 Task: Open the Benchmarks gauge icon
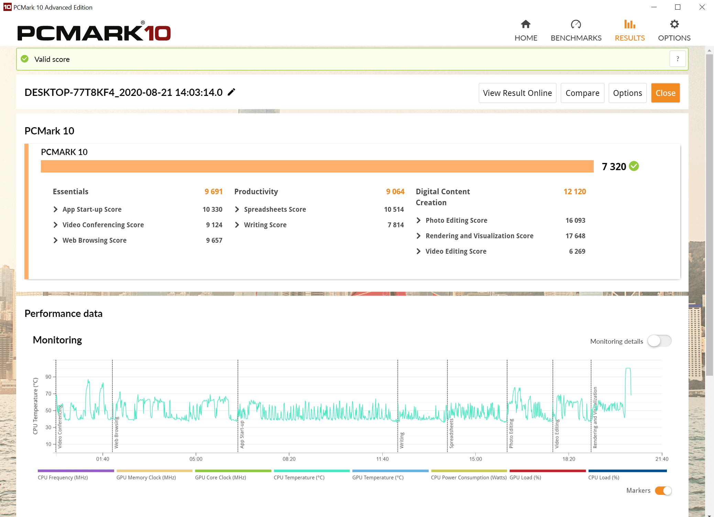pos(576,24)
